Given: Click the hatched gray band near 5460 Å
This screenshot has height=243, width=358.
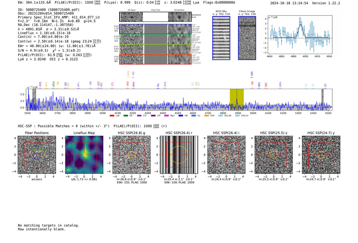Looking at the screenshot, I should [x=322, y=99].
